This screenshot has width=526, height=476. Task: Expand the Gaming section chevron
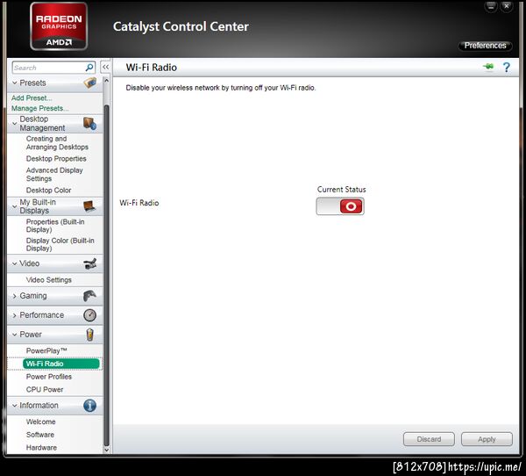14,296
